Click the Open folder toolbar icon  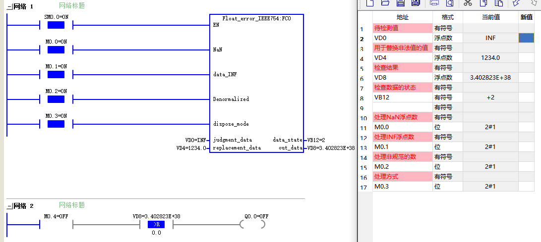(385, 3)
